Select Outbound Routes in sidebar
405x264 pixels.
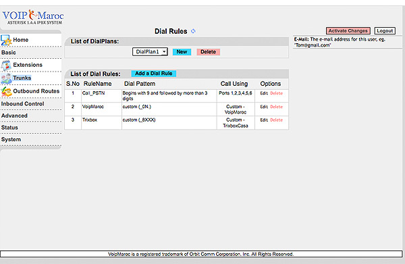tap(36, 91)
